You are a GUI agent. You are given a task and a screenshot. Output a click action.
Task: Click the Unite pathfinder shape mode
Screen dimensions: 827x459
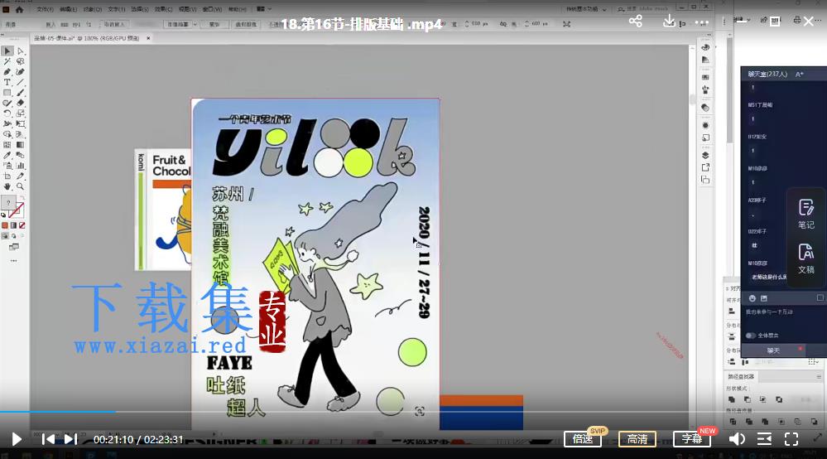point(732,399)
